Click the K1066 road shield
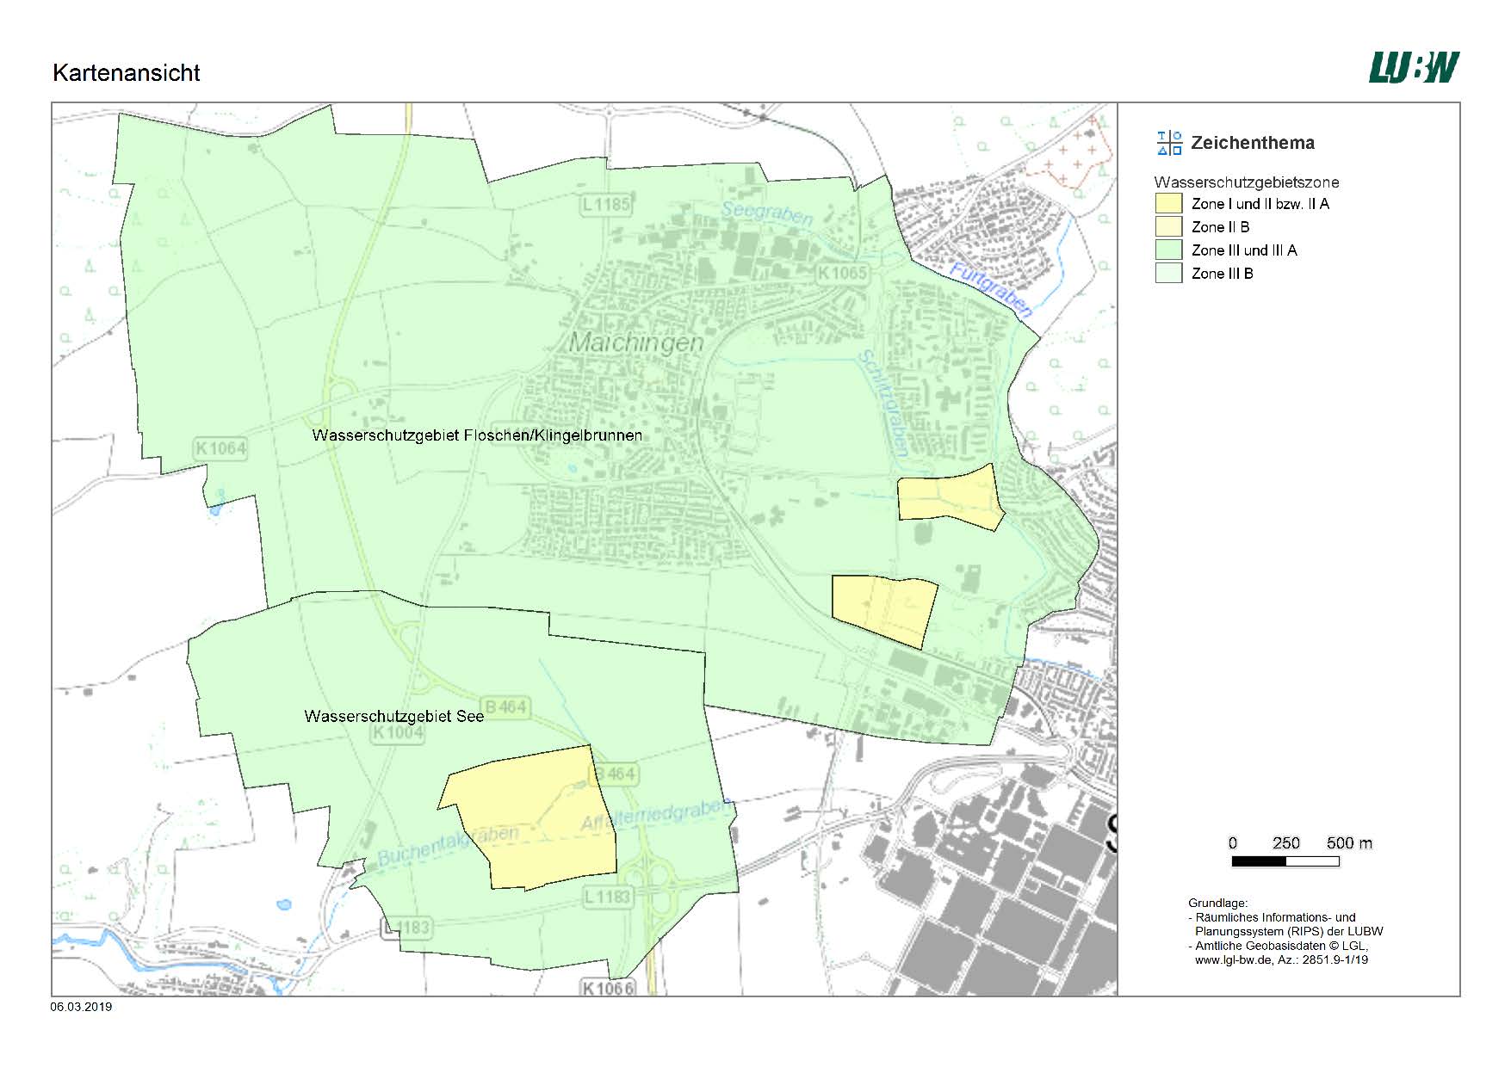Screen dimensions: 1511x1067 coord(607,988)
